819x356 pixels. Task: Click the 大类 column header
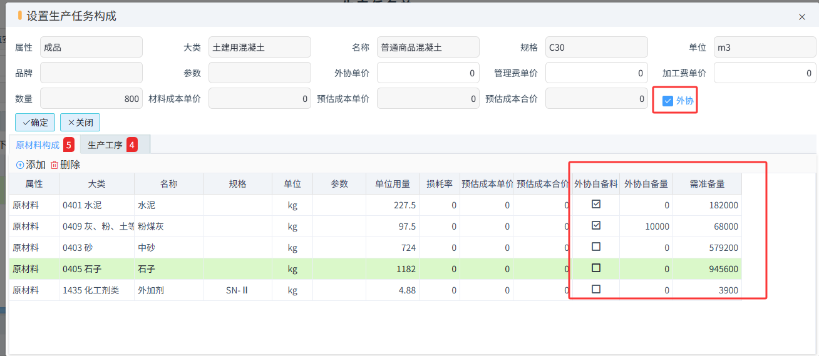[96, 184]
